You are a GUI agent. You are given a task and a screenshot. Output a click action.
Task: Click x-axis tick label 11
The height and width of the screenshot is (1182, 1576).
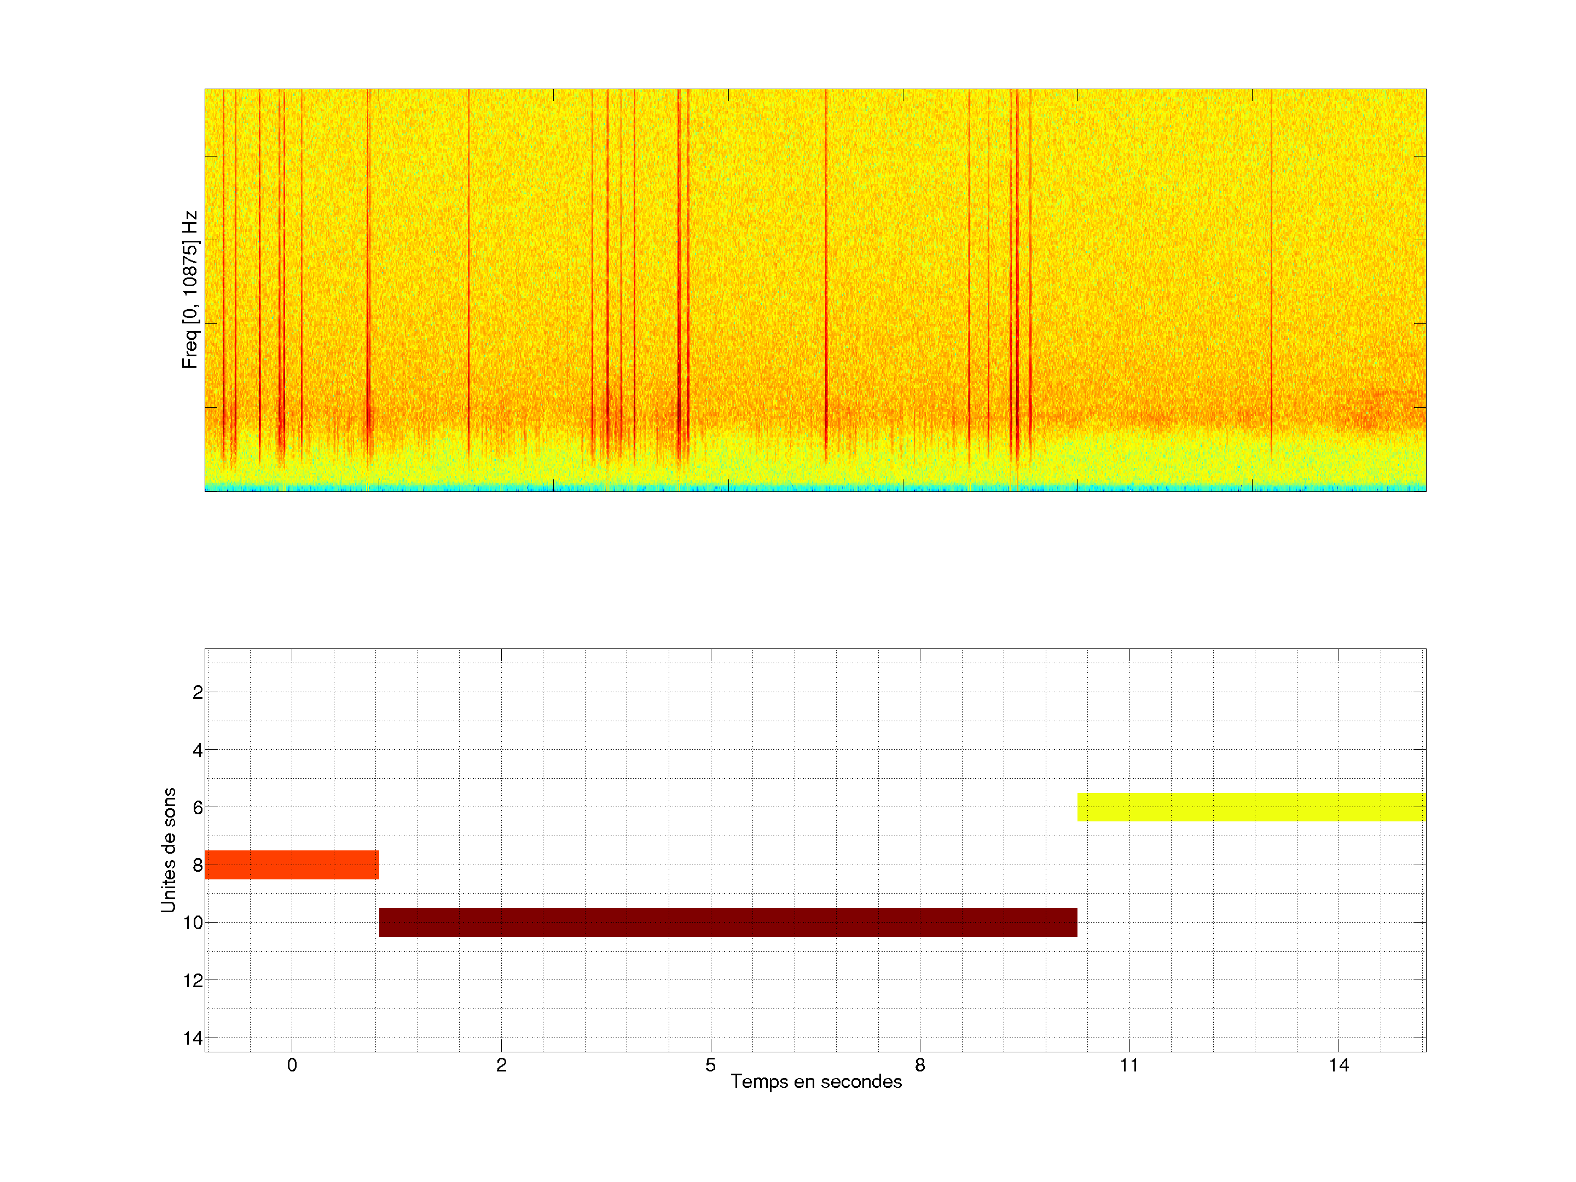pyautogui.click(x=1128, y=1065)
